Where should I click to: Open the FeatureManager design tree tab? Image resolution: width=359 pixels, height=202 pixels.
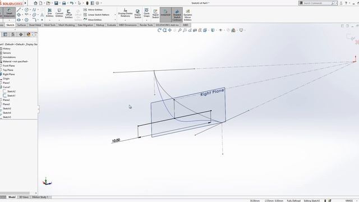pyautogui.click(x=5, y=34)
